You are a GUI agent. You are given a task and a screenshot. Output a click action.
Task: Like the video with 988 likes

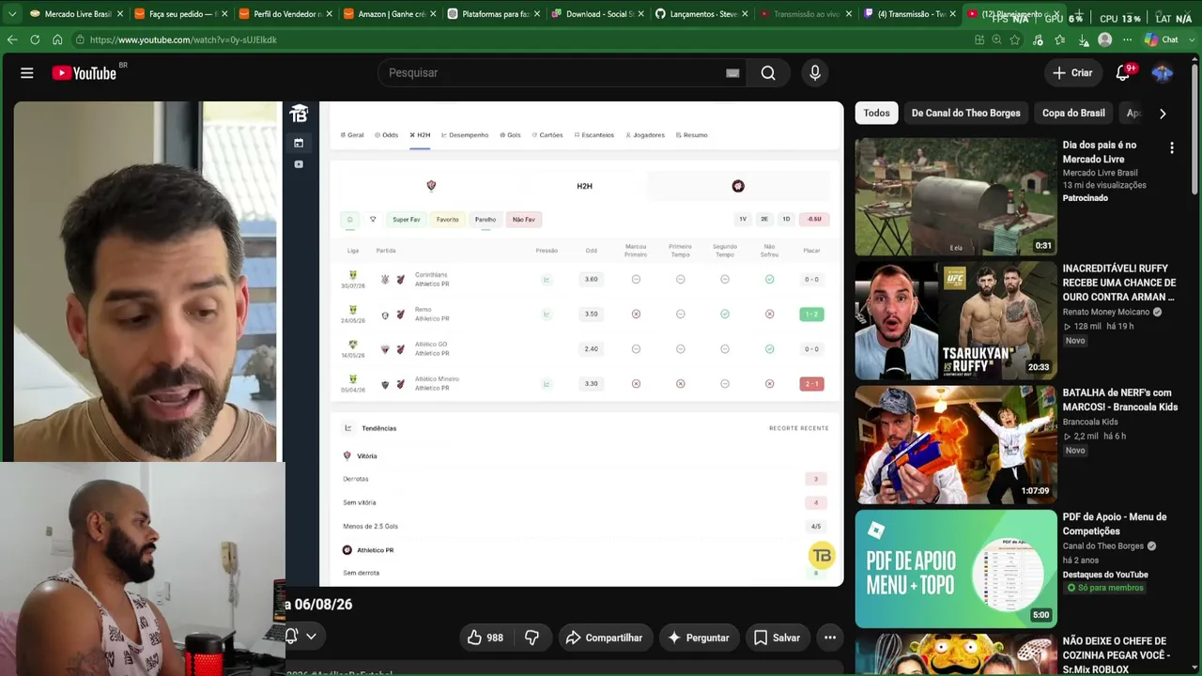click(x=485, y=638)
